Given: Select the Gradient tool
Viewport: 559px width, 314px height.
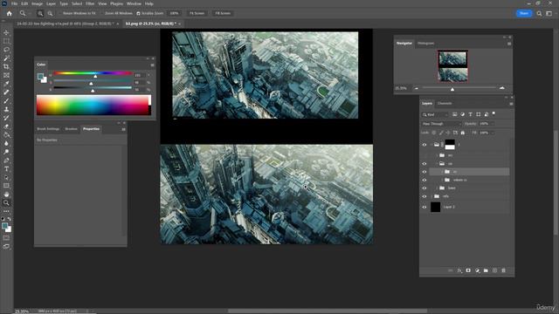Looking at the screenshot, I should coord(6,135).
